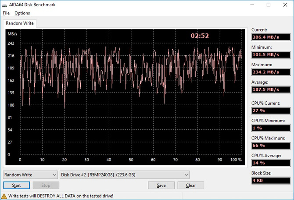Click the CPU% Minimum value 1 %

tap(271, 128)
